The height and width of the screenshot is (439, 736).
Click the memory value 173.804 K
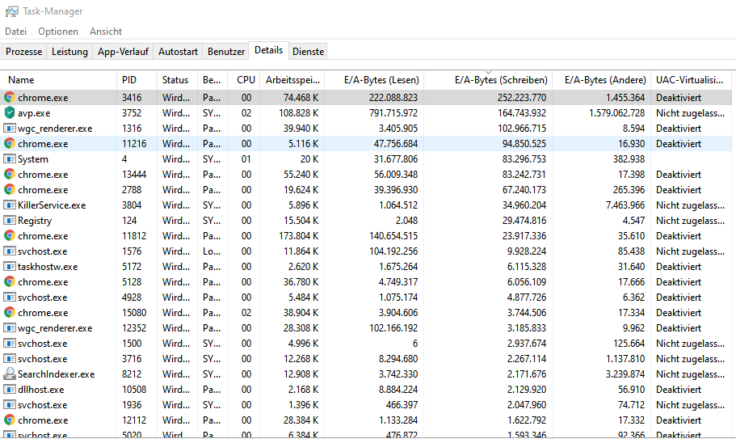tap(299, 236)
